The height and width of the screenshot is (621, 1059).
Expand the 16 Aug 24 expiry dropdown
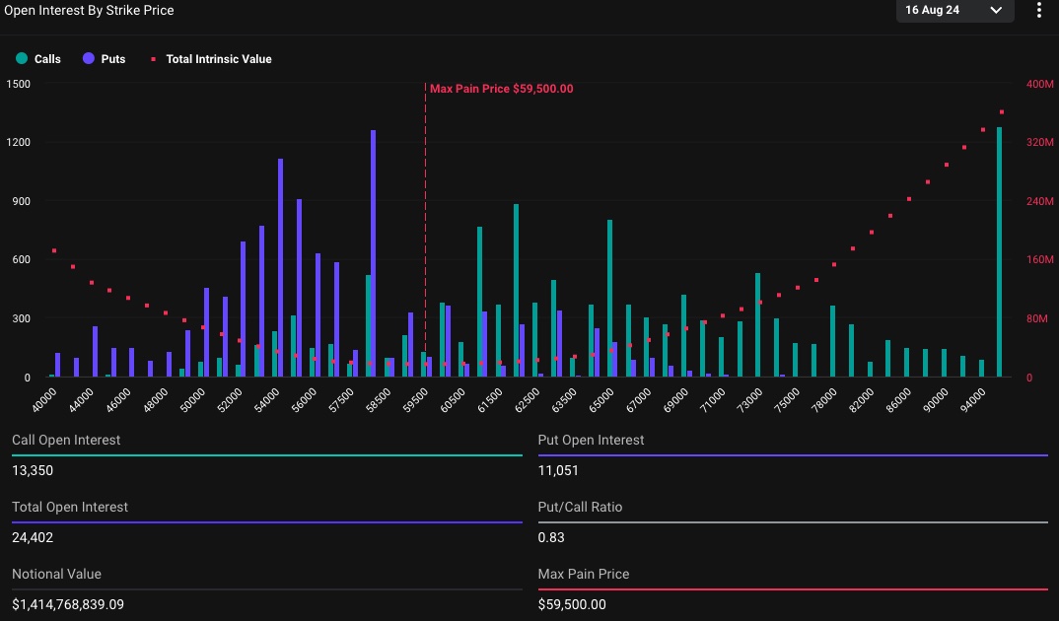pos(953,11)
